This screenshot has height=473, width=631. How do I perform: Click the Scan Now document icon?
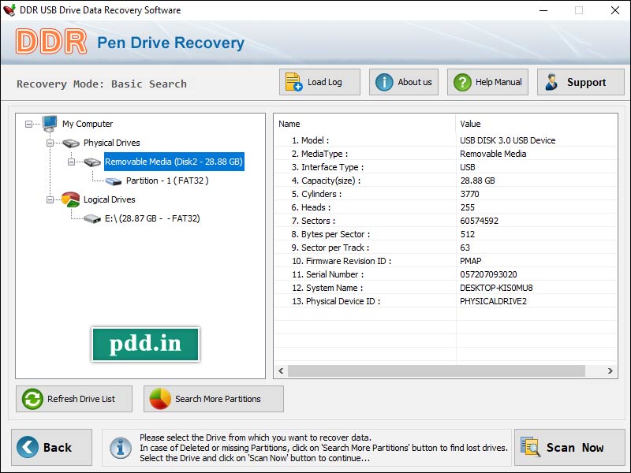click(x=529, y=447)
